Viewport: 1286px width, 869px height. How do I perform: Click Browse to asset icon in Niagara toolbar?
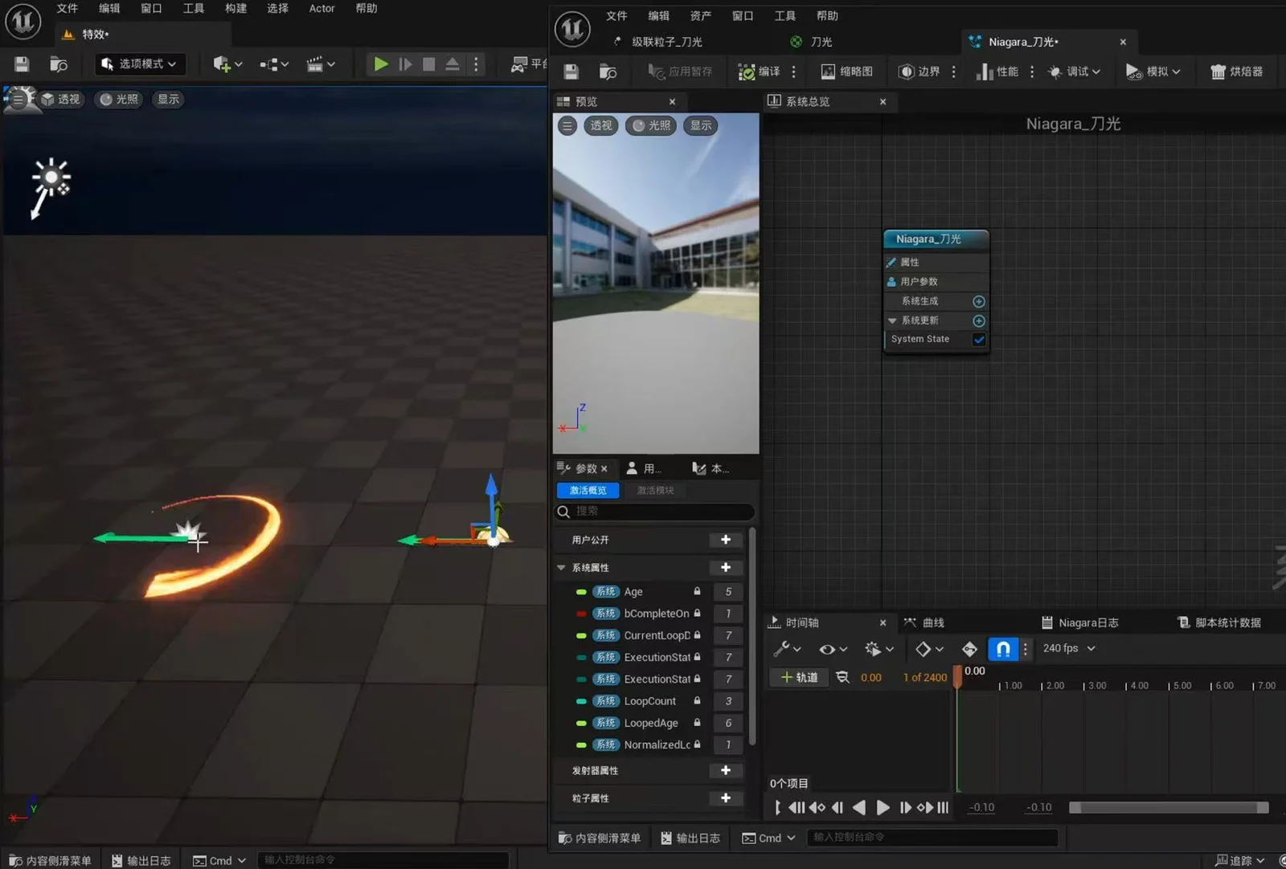tap(608, 71)
